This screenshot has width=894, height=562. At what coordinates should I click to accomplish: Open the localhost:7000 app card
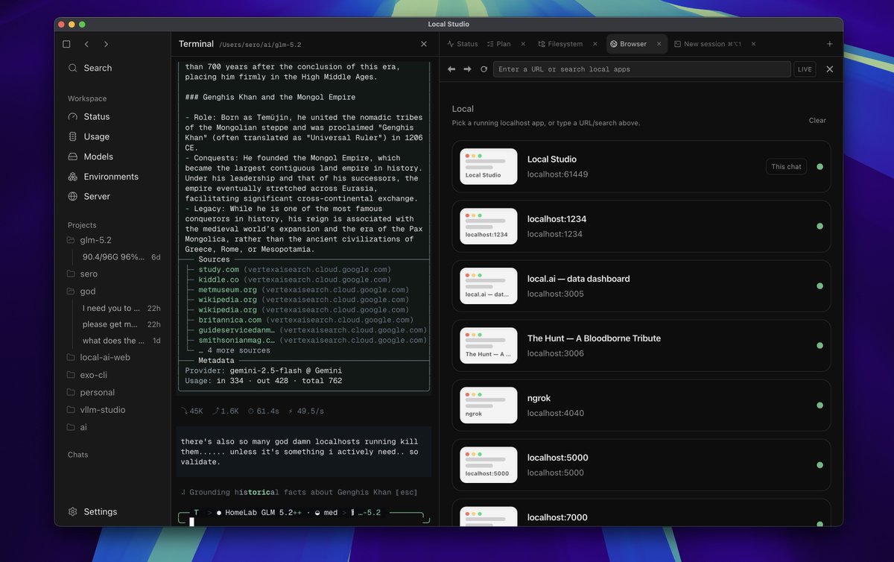point(641,513)
